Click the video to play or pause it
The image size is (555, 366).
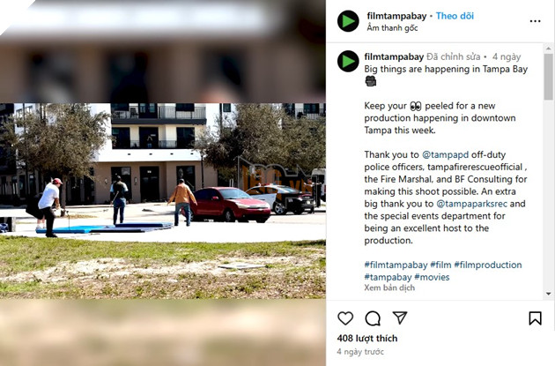tap(163, 183)
